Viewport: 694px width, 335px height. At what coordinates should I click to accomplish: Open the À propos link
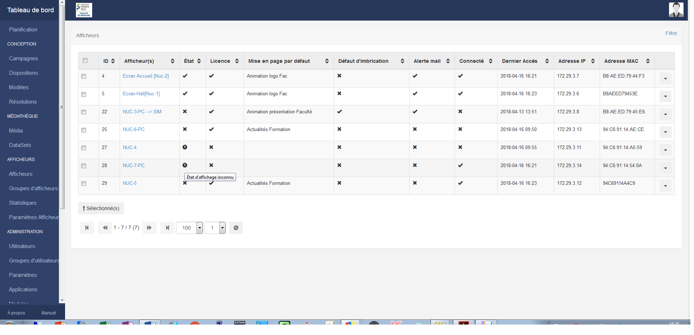16,313
